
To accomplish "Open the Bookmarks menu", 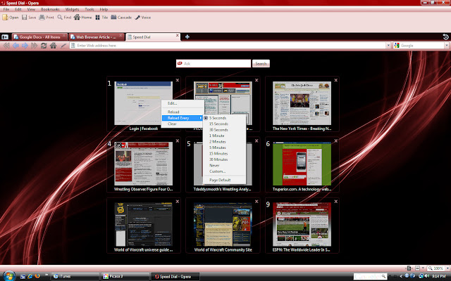I will point(50,9).
